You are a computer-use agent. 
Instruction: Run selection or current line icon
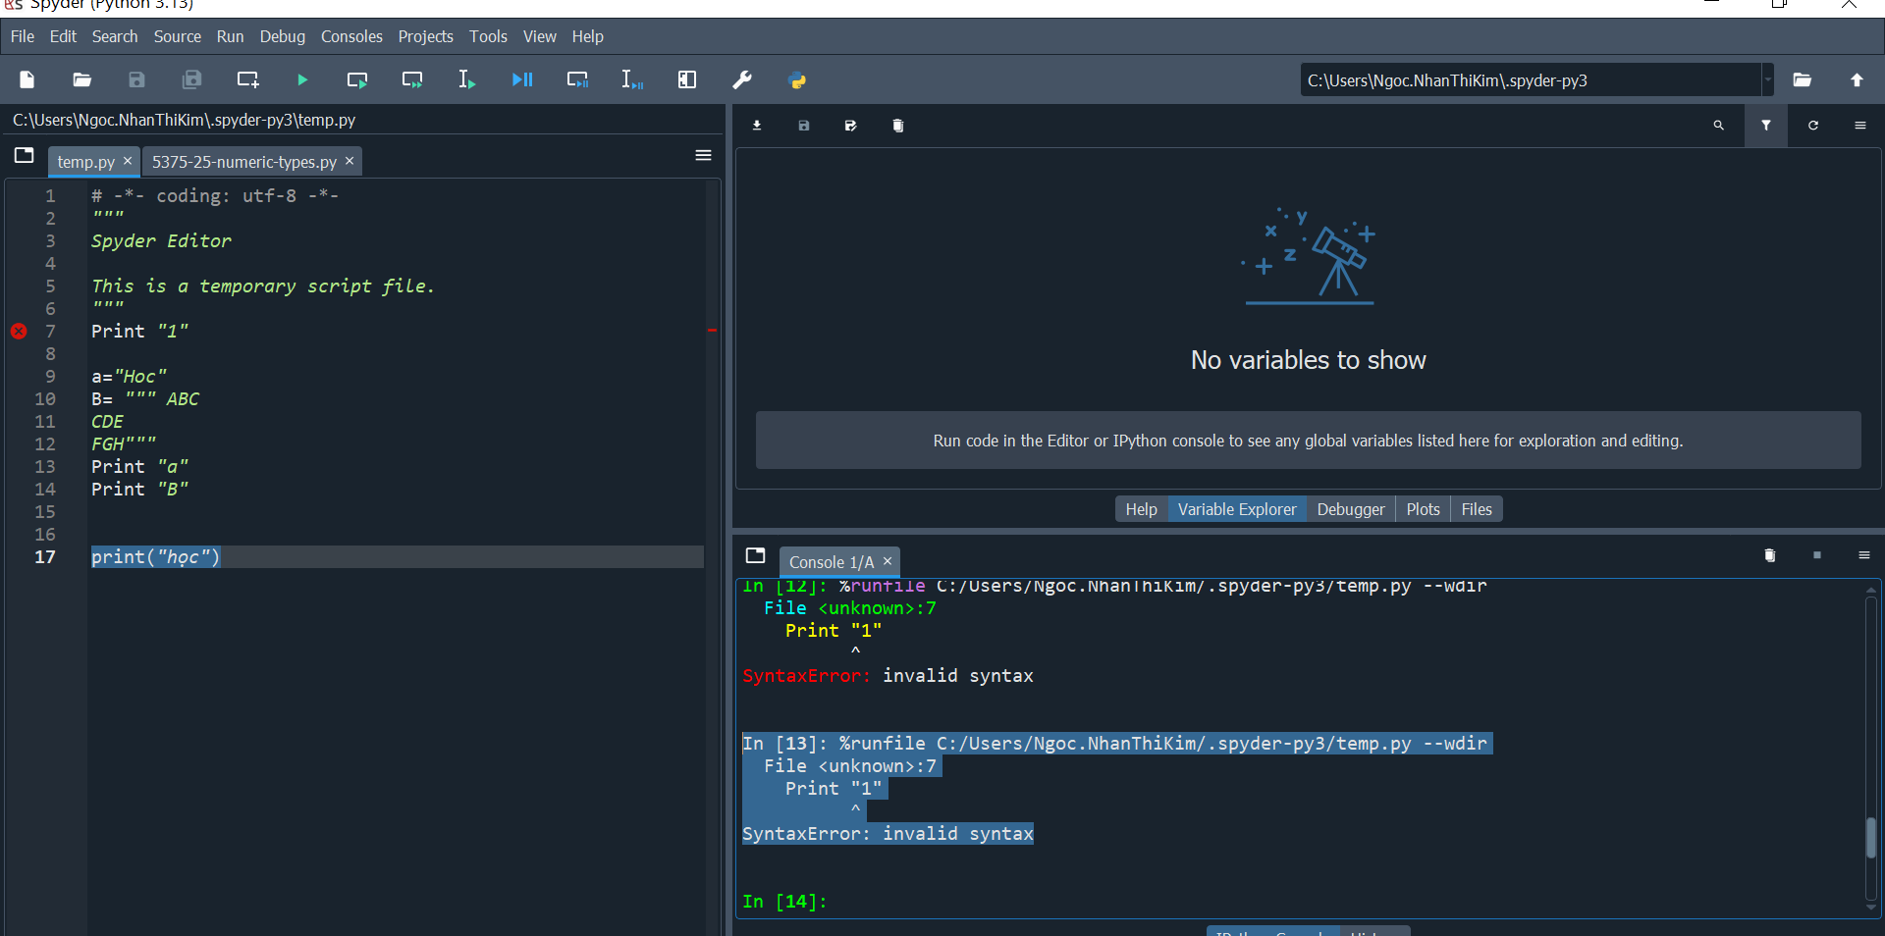click(467, 79)
